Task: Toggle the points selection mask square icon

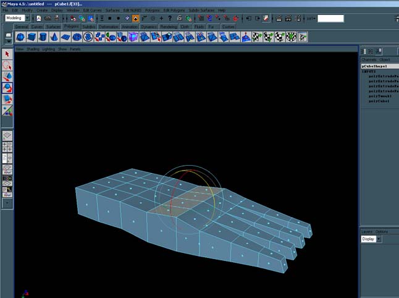Action: click(110, 19)
